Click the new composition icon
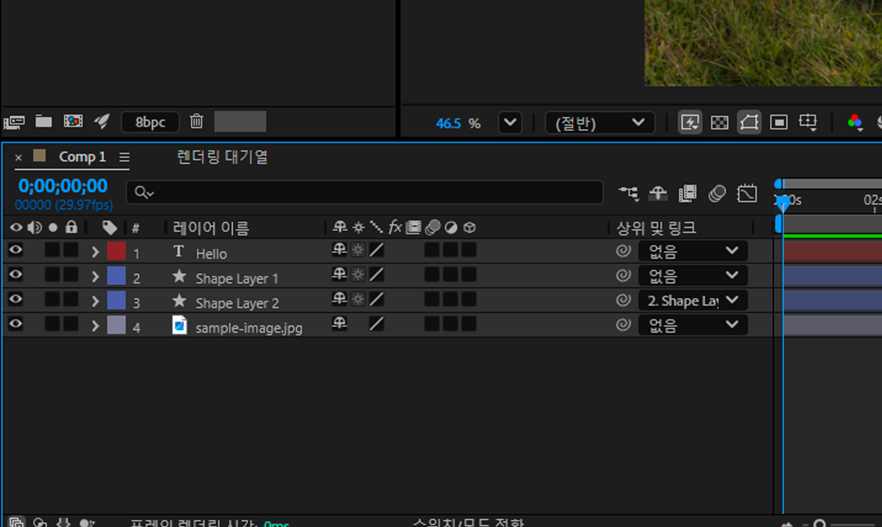882x527 pixels. (73, 121)
